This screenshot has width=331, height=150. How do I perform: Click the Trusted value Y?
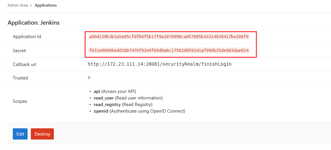[89, 78]
